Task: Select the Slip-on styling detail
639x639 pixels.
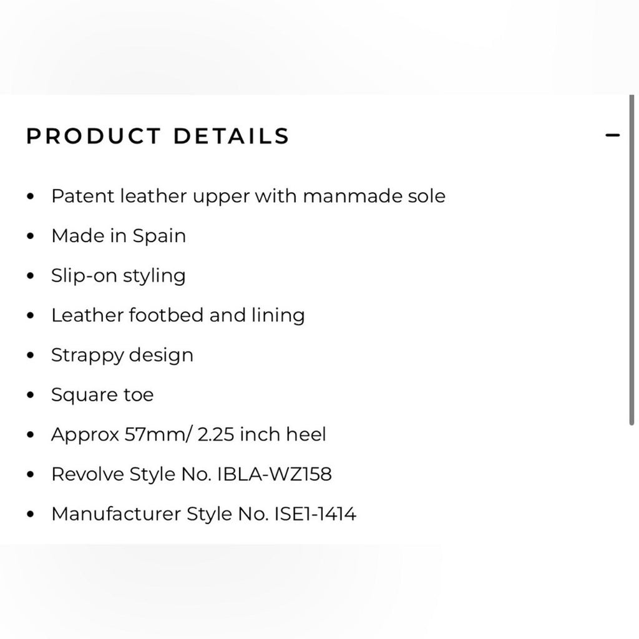Action: (119, 275)
